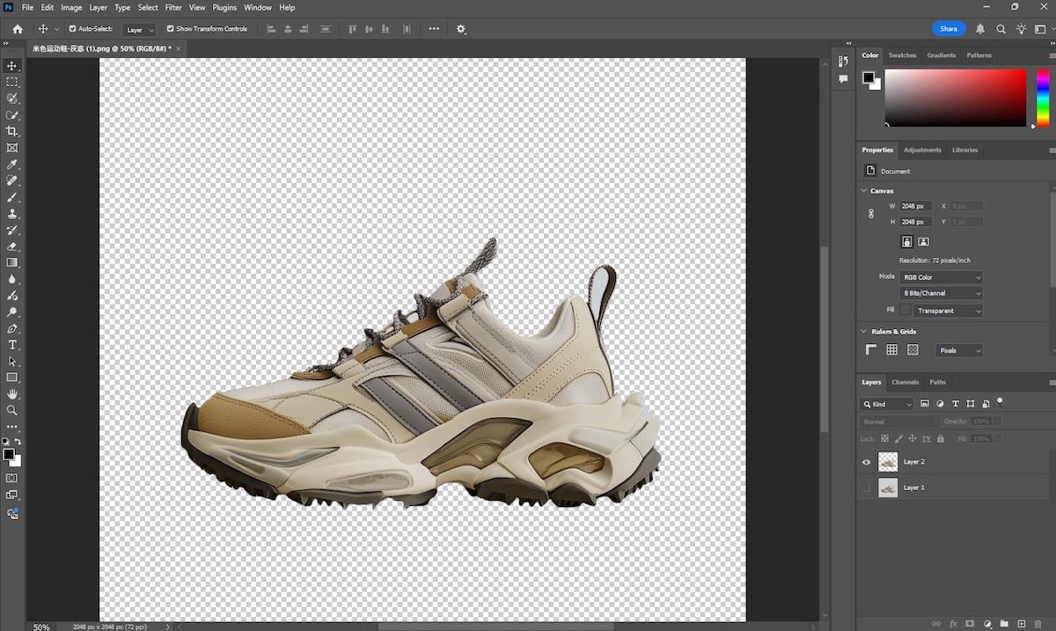
Task: Lock all attributes of the layer
Action: click(941, 438)
